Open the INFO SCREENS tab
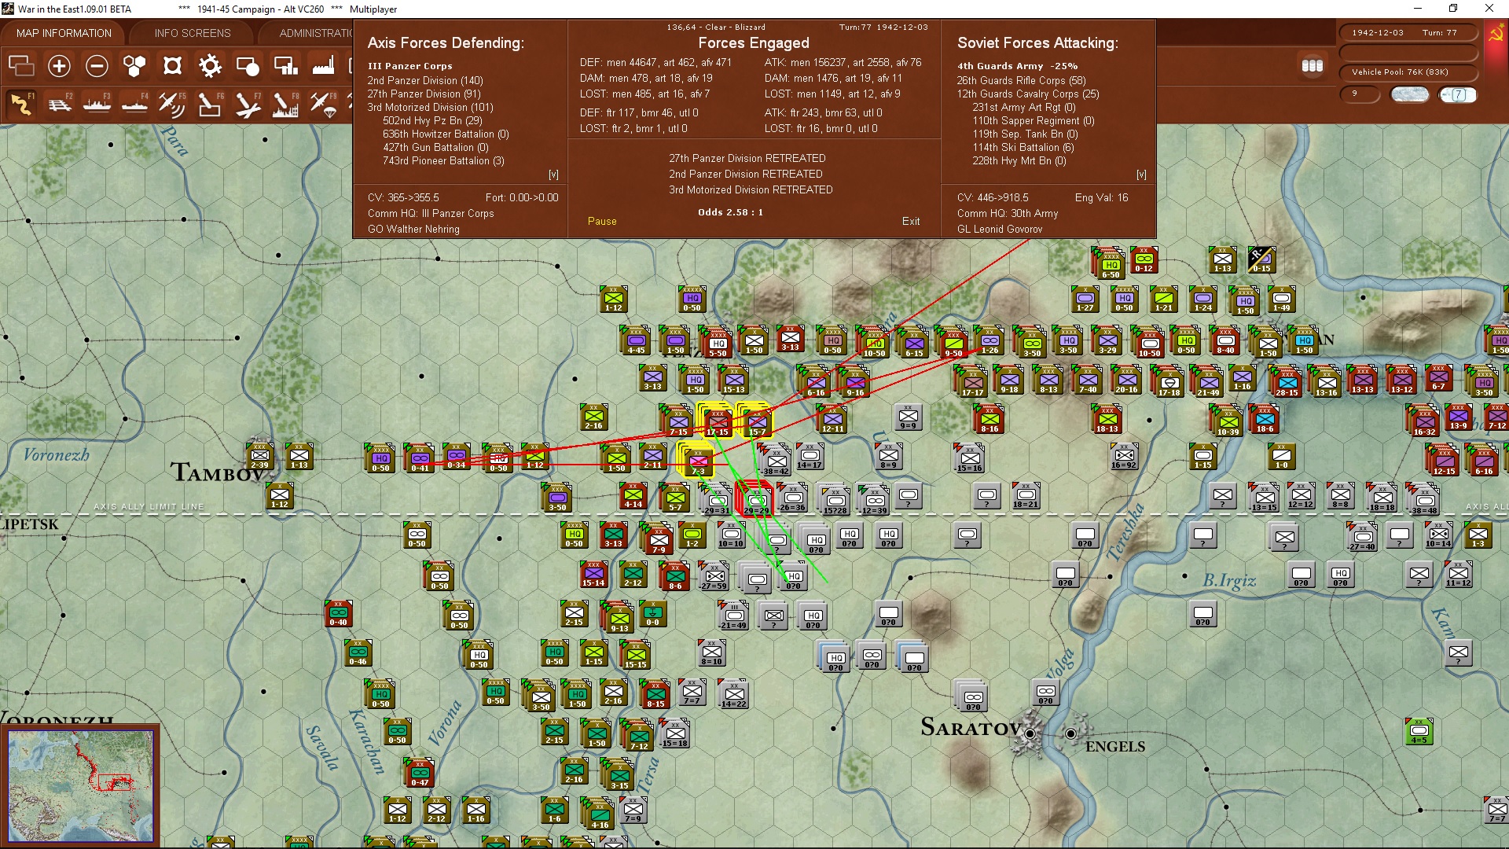 coord(193,33)
